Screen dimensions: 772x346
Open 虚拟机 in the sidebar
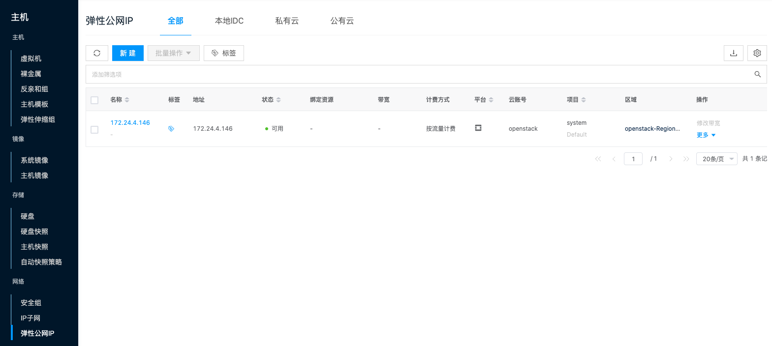31,58
